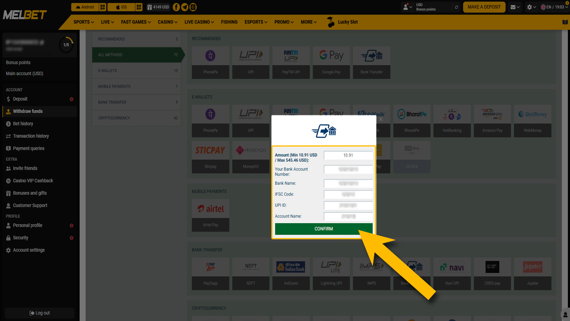Log out of the account
Image resolution: width=570 pixels, height=321 pixels.
(x=39, y=313)
